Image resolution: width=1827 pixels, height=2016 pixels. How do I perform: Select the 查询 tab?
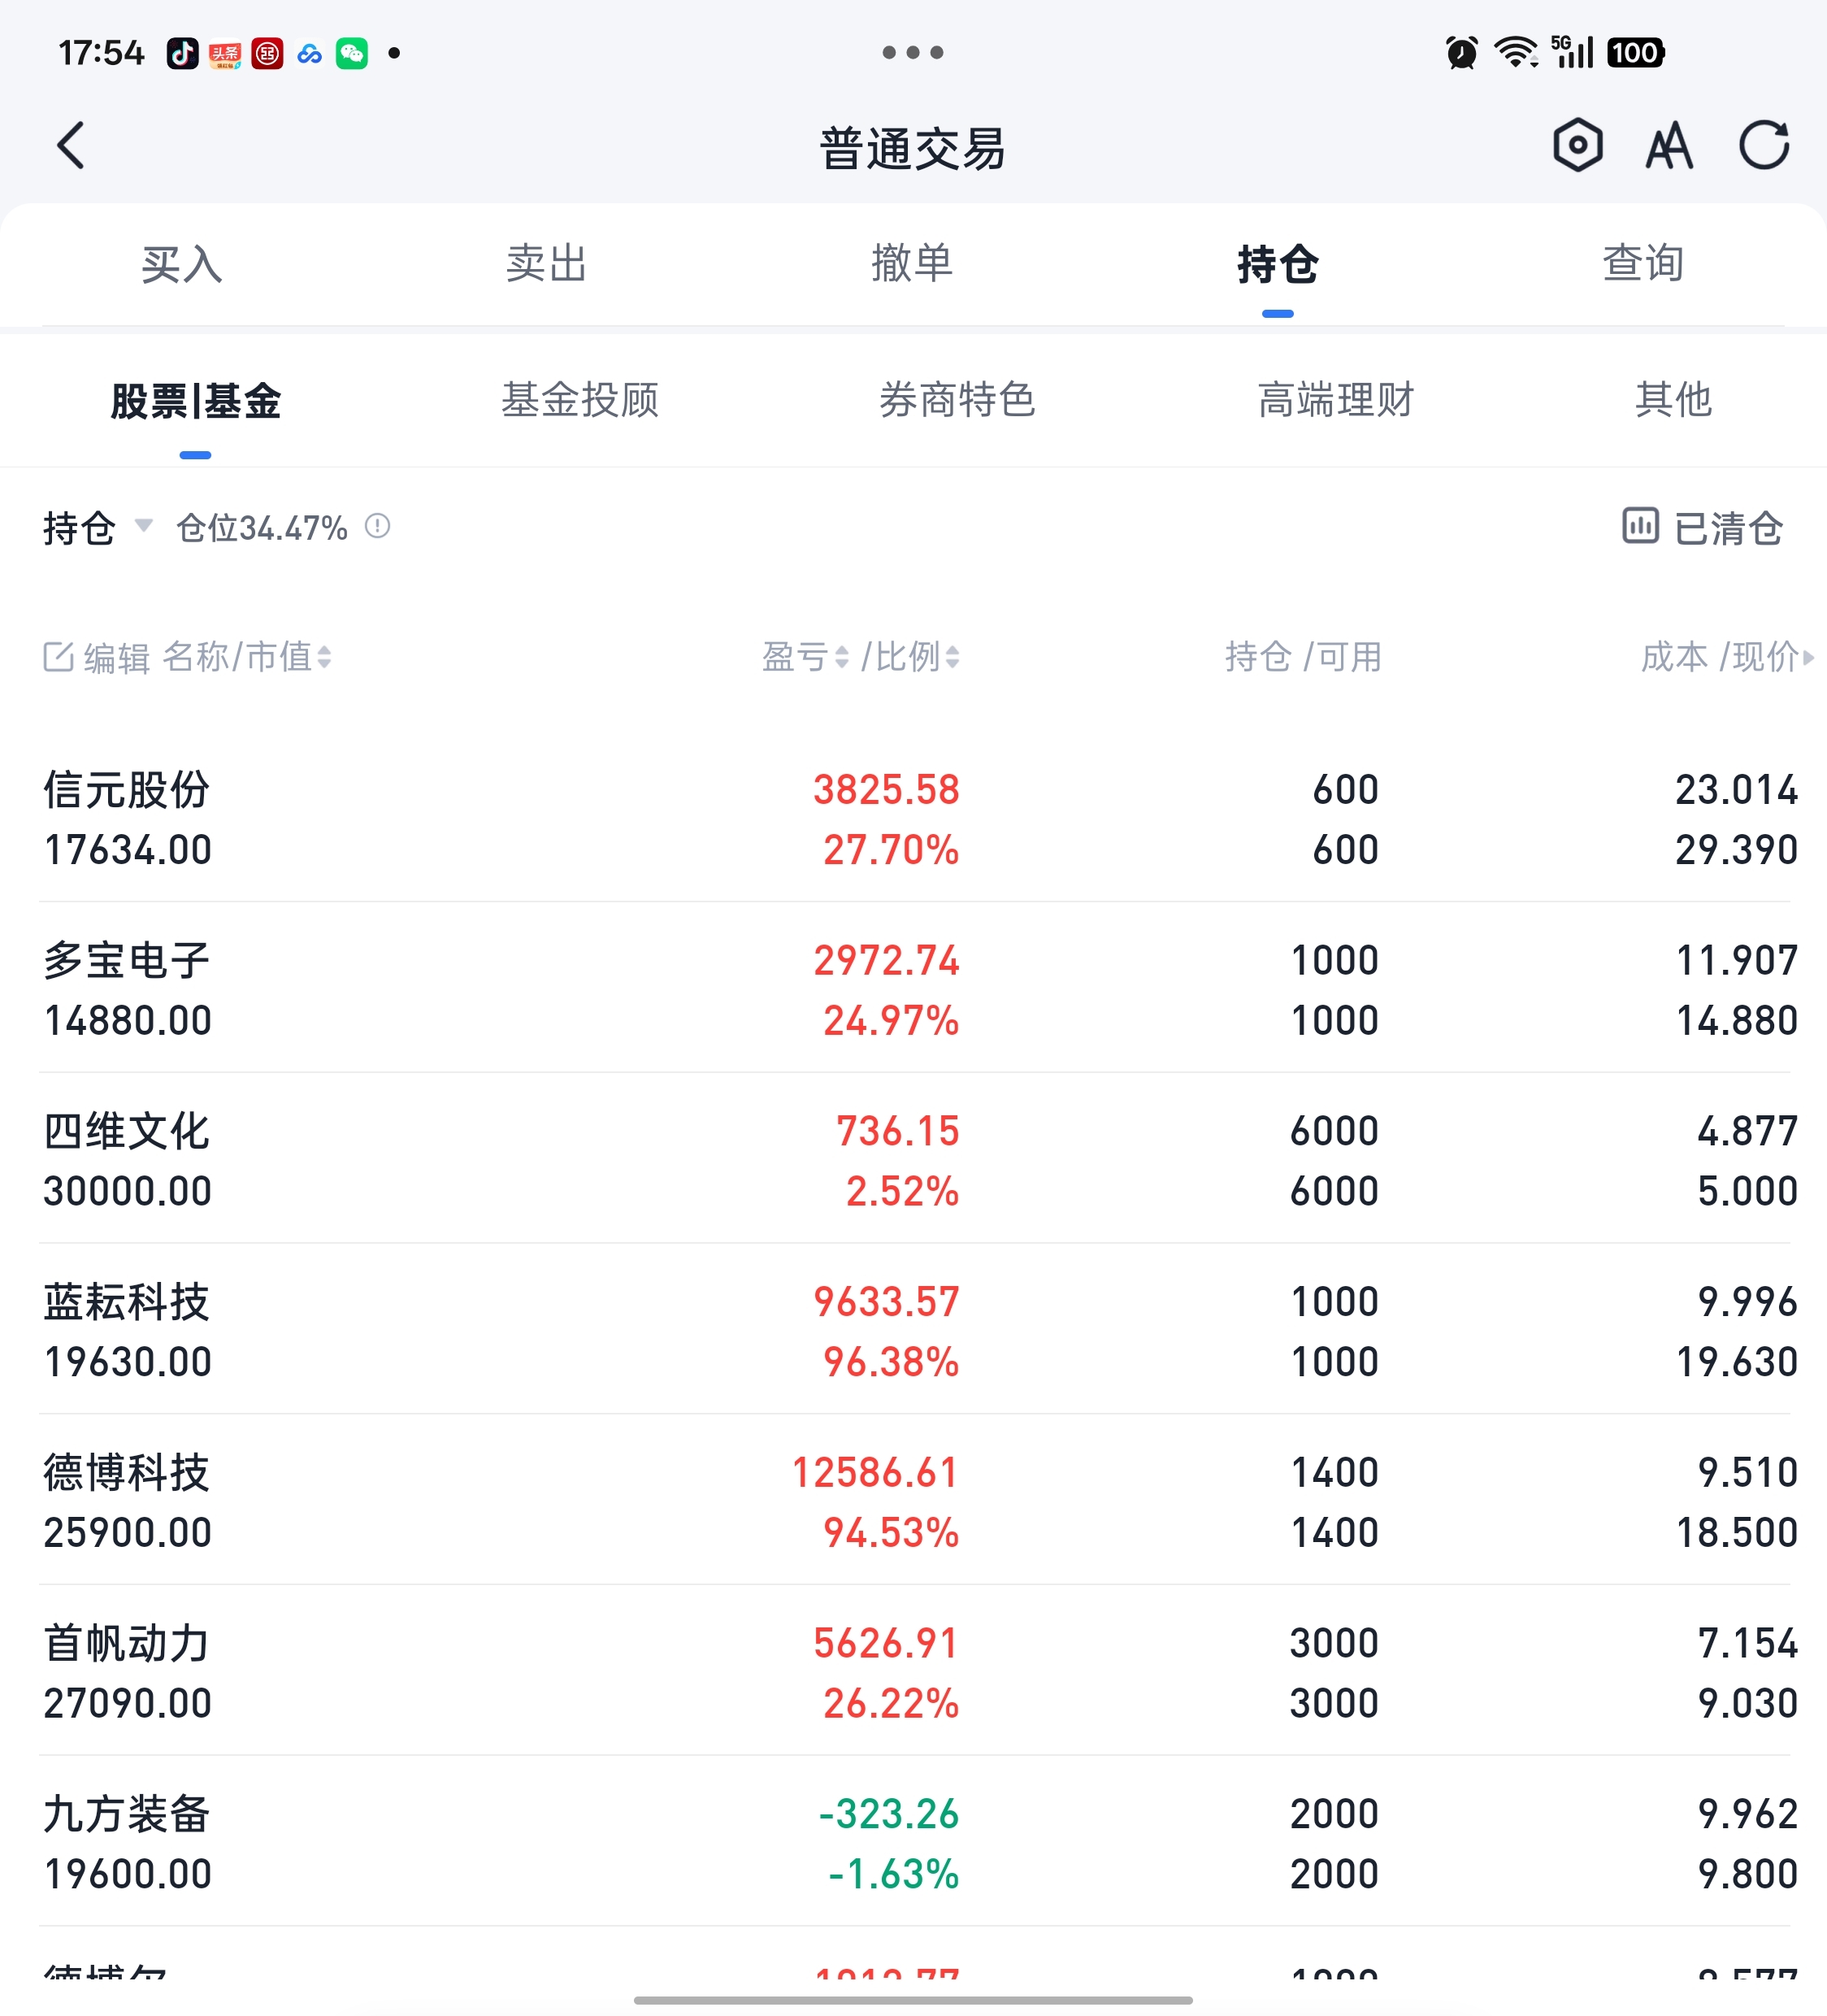point(1643,265)
